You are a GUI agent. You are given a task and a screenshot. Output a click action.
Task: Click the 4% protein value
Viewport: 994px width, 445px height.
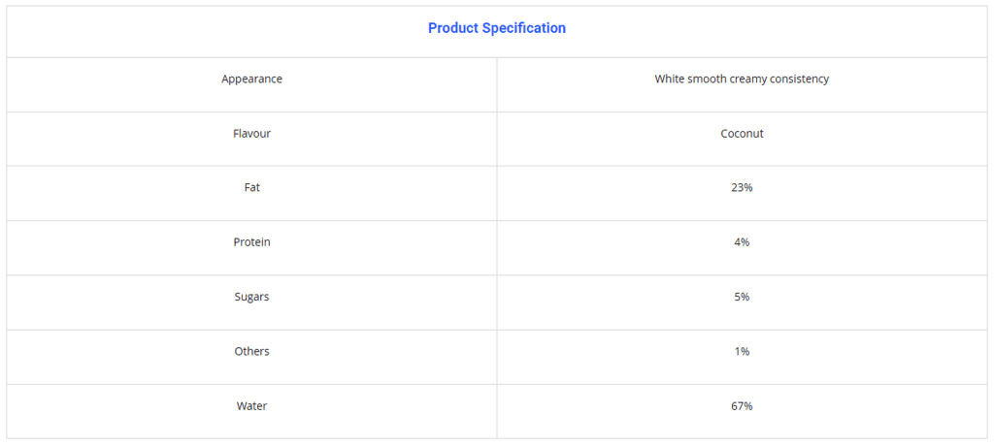click(x=742, y=242)
